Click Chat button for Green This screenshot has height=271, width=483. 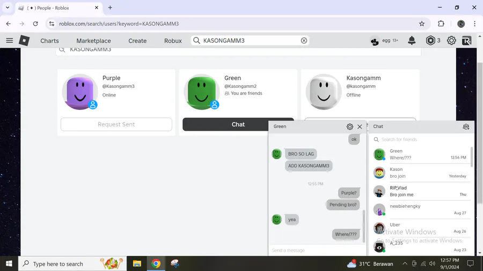(x=238, y=124)
